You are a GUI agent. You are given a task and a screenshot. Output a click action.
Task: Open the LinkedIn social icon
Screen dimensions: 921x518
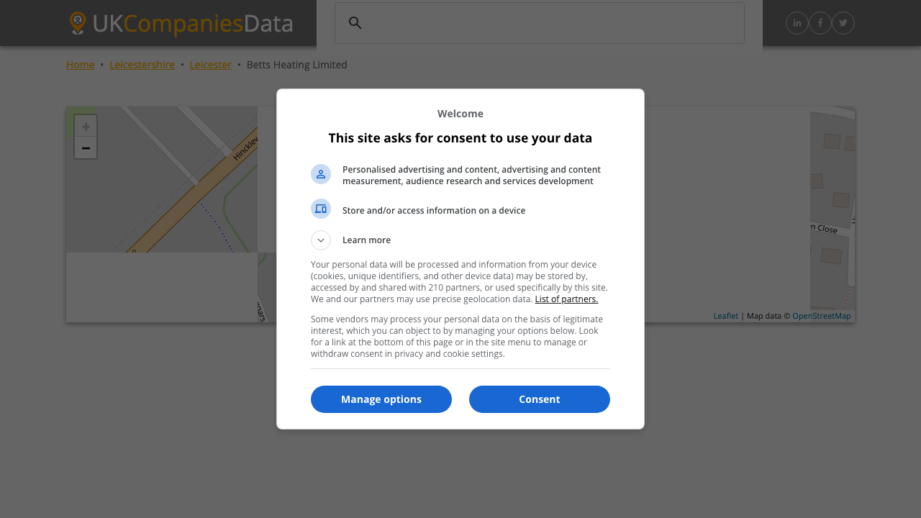[797, 23]
